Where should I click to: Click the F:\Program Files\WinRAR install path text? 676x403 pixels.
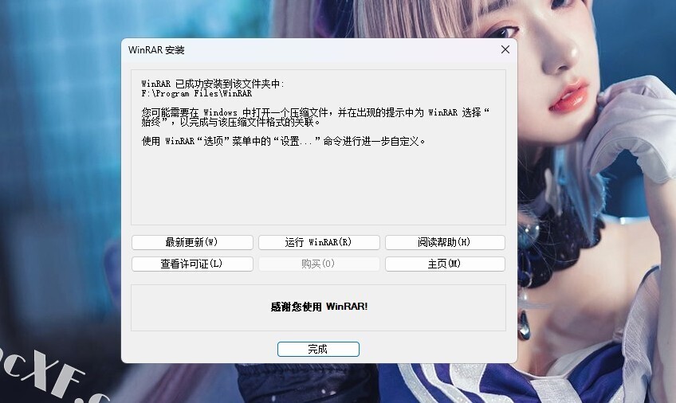pyautogui.click(x=197, y=93)
